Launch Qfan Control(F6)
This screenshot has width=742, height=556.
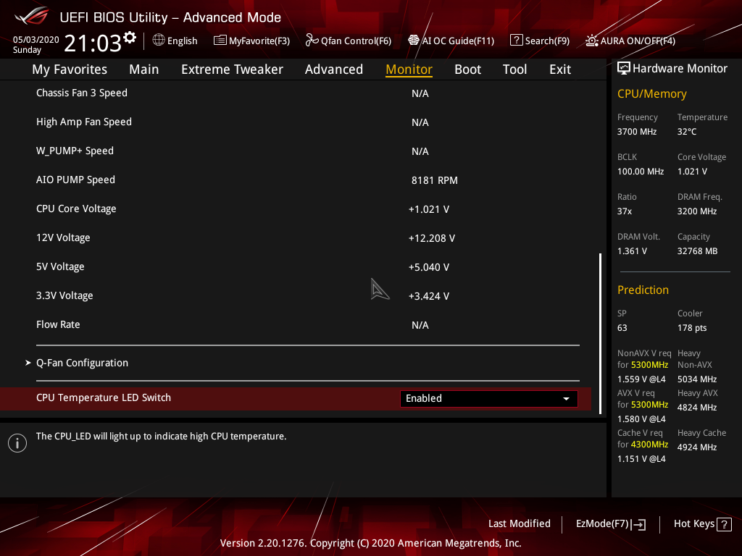coord(349,41)
